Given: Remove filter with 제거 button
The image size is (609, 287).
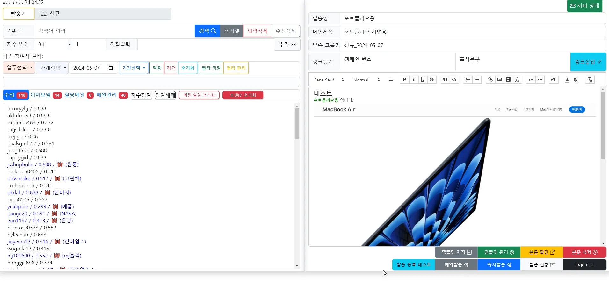Looking at the screenshot, I should (x=171, y=68).
